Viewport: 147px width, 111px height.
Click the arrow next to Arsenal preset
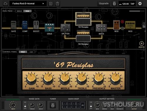point(43,4)
